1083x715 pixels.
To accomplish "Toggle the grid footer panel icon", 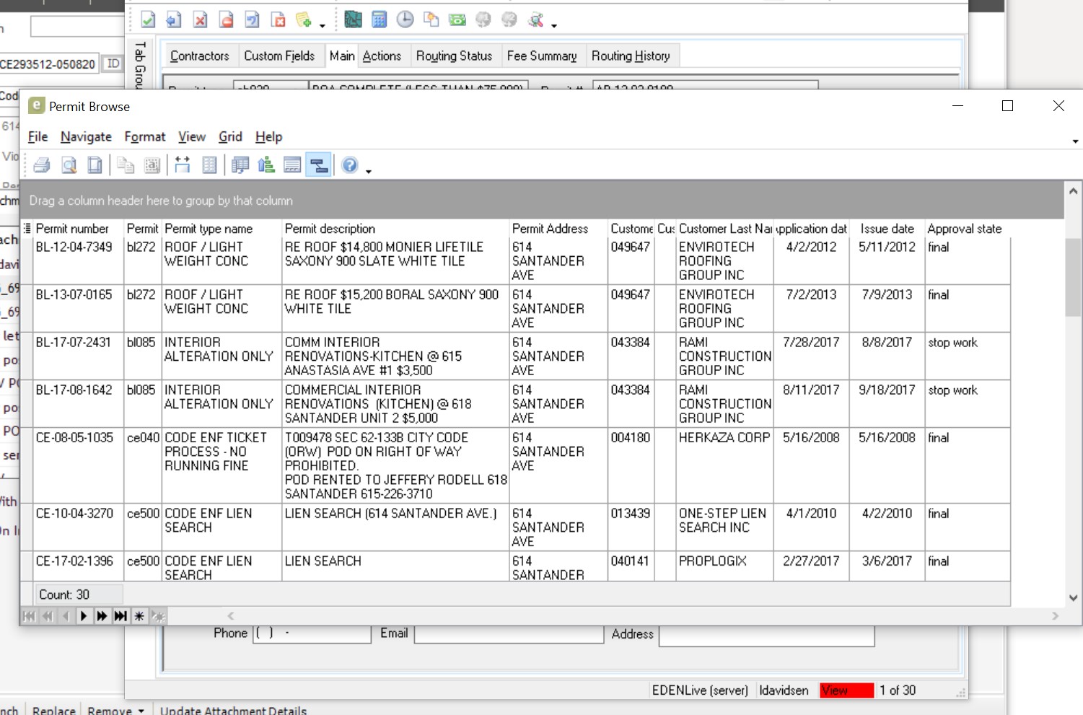I will (292, 165).
